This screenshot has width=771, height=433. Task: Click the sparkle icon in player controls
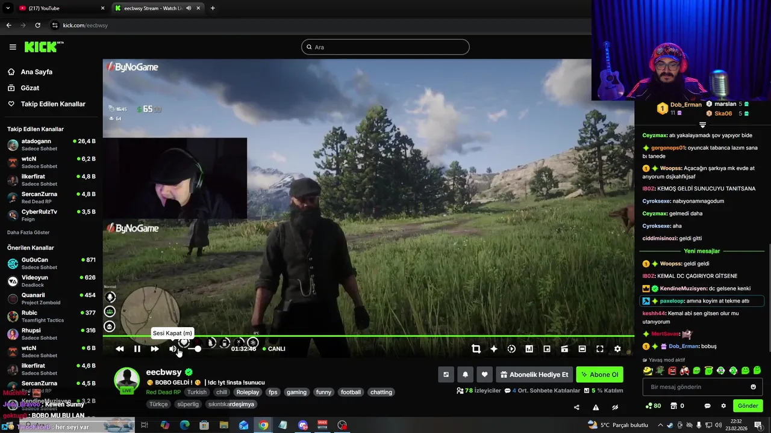(x=494, y=349)
